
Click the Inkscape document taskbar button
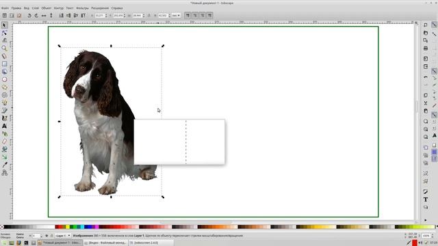click(x=60, y=243)
